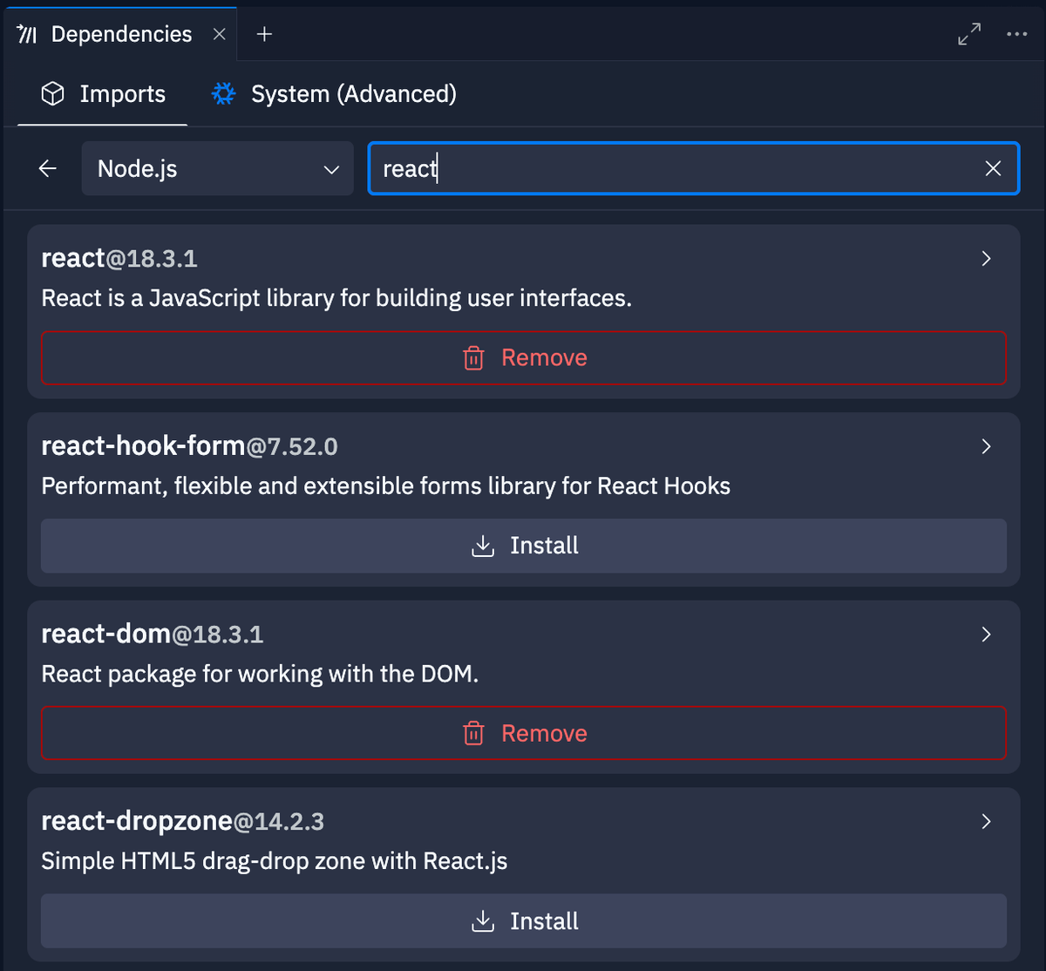The image size is (1046, 971).
Task: Click the expand panel arrows icon
Action: (x=968, y=33)
